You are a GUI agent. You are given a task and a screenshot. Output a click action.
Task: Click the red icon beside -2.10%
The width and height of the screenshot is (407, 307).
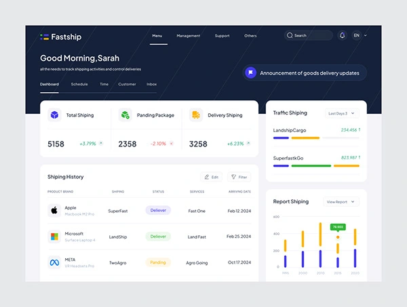click(x=172, y=143)
